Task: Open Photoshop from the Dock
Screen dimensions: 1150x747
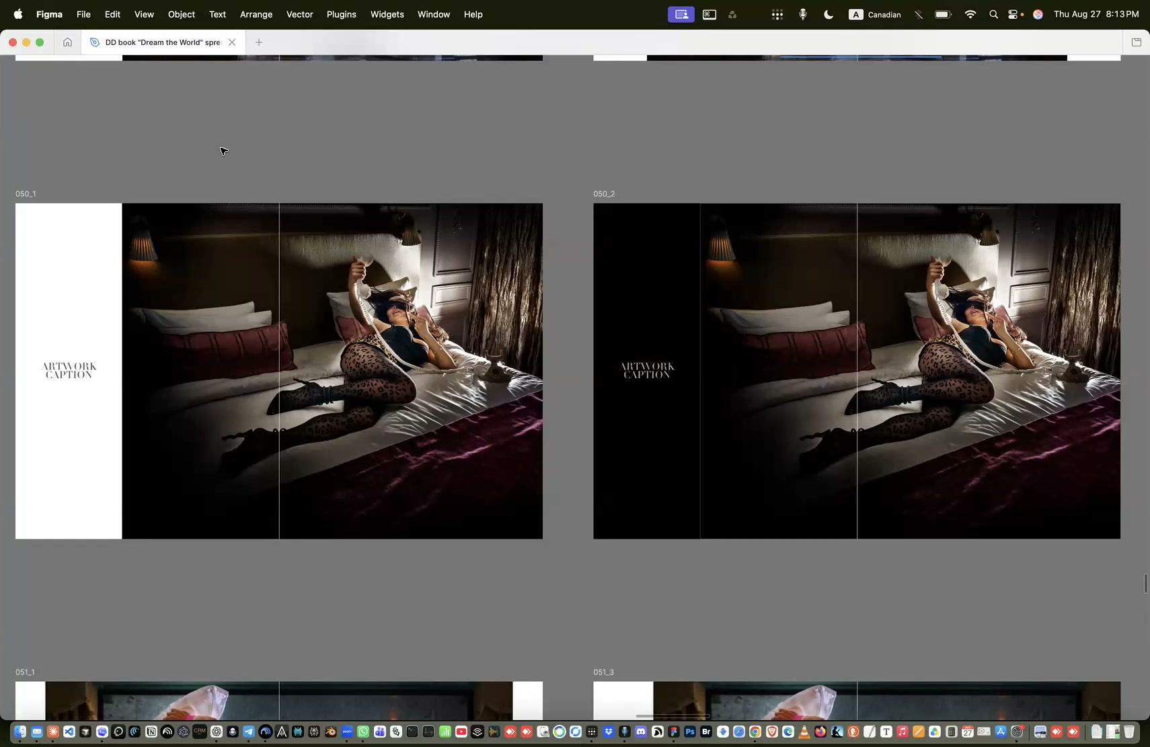Action: (690, 732)
